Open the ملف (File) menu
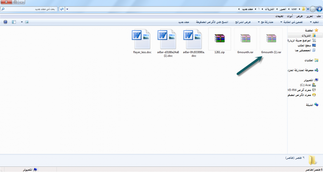This screenshot has height=172, width=323. coord(318,16)
